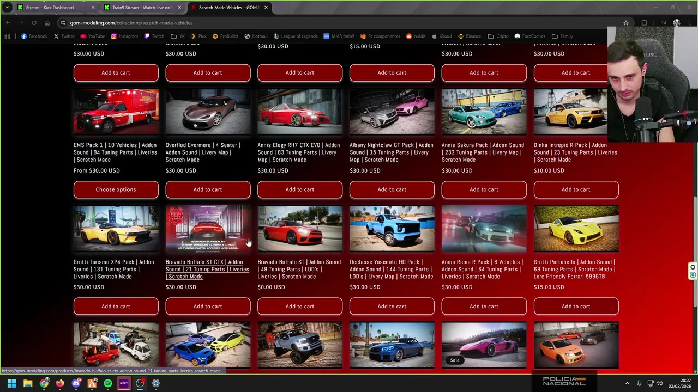Open the reddit bookmark
698x392 pixels.
(x=416, y=36)
